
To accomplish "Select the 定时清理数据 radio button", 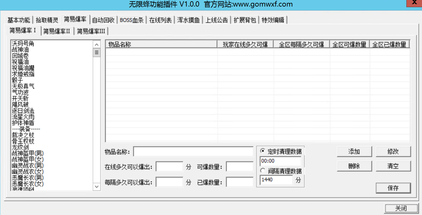I will pos(263,151).
